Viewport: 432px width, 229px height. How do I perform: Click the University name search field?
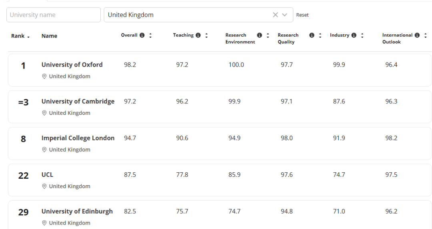tap(54, 15)
